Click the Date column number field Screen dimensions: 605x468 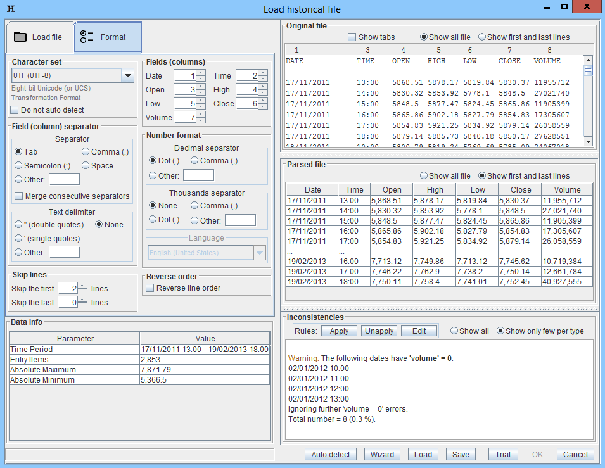pyautogui.click(x=185, y=75)
